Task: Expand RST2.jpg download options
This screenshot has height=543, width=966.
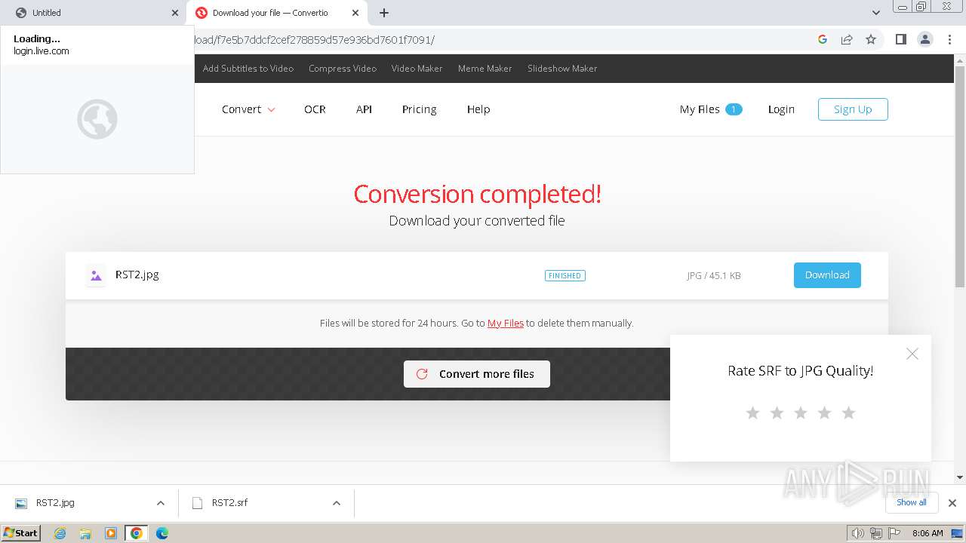Action: pos(161,503)
